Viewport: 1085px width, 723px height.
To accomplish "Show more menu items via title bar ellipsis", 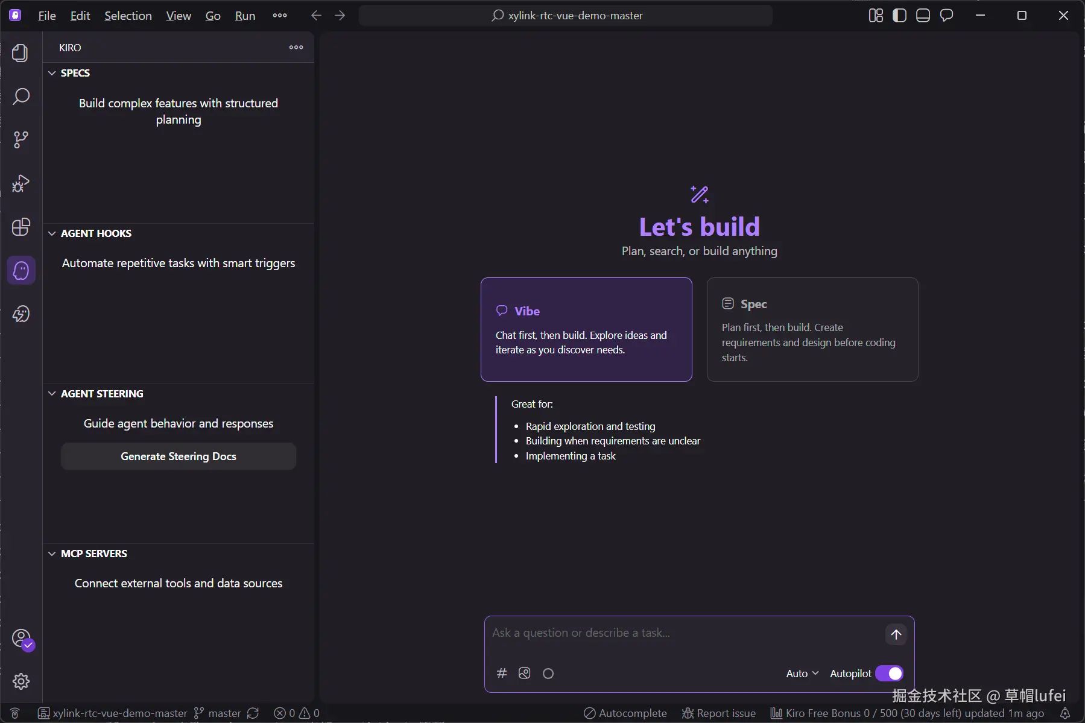I will pos(280,16).
